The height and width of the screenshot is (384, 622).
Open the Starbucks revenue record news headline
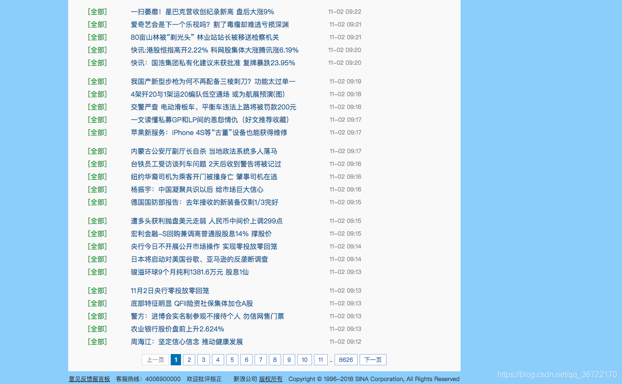point(202,11)
